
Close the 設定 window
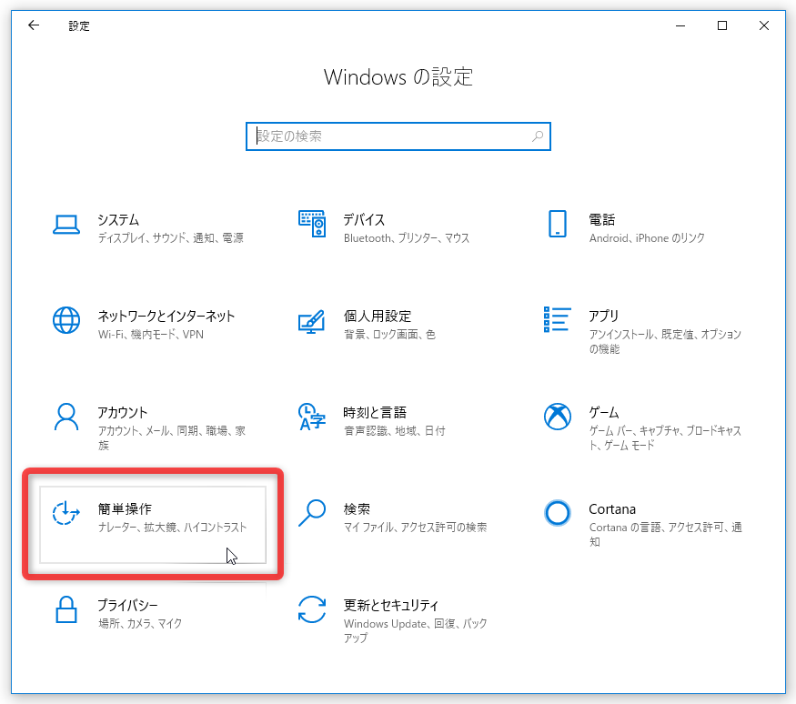point(763,25)
